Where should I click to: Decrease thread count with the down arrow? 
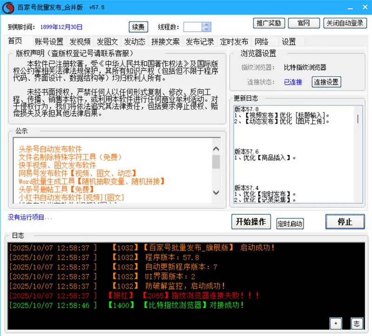(206, 29)
